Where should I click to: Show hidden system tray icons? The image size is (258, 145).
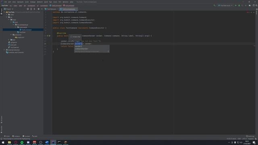[x=229, y=142]
